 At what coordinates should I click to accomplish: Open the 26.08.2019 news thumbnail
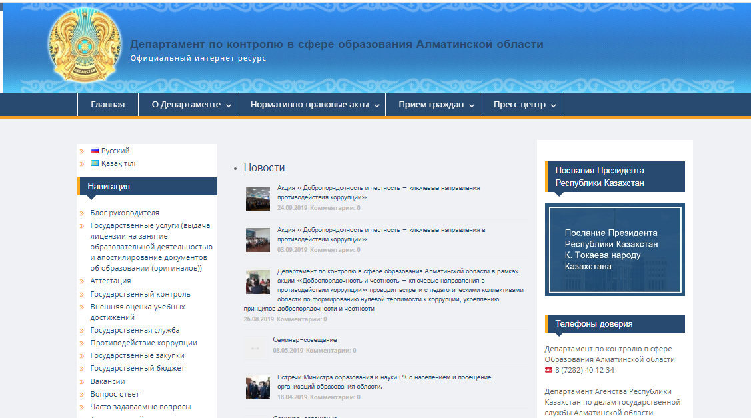[258, 282]
